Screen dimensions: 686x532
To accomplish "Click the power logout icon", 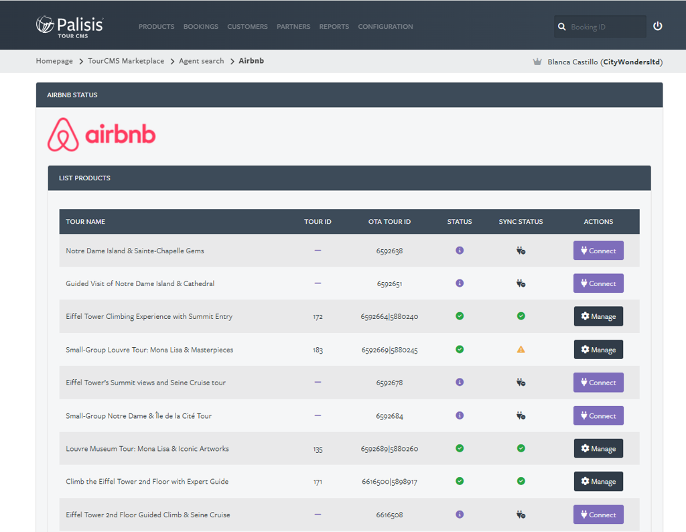I will [x=657, y=26].
